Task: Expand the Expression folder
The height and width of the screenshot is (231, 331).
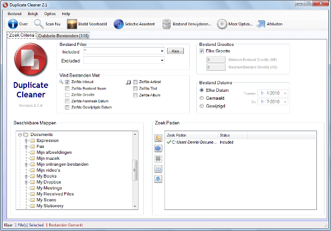Action: coord(27,140)
